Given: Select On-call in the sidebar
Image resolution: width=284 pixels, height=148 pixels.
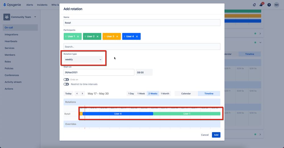Looking at the screenshot, I should [20, 28].
